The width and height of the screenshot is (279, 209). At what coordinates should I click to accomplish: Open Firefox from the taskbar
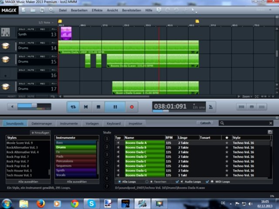point(41,203)
